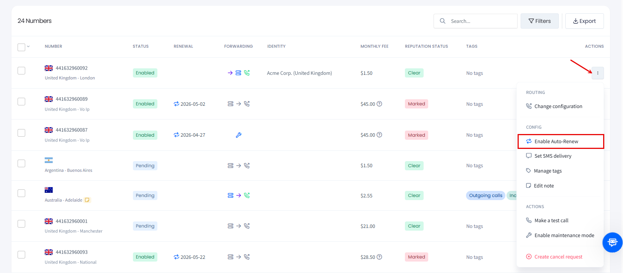Click the UK flag for number 441632960092

point(49,68)
